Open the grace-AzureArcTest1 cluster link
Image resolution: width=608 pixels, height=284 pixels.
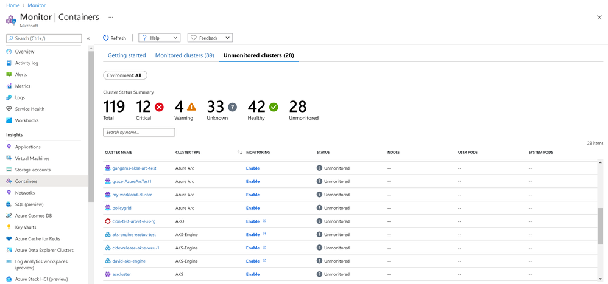pyautogui.click(x=132, y=181)
